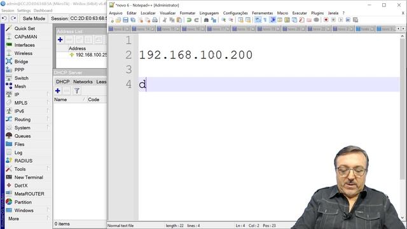This screenshot has height=229, width=407.
Task: Click the Open file icon in Notepad++
Action: pos(118,20)
